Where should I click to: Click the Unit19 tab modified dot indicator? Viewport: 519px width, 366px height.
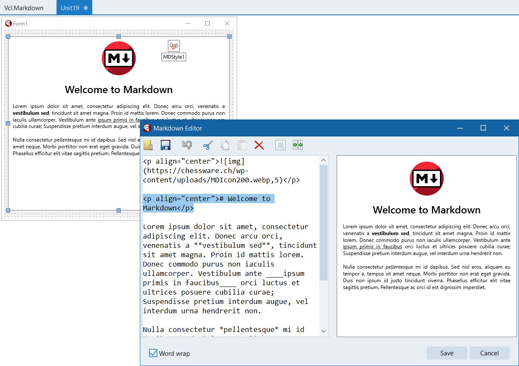[x=86, y=8]
